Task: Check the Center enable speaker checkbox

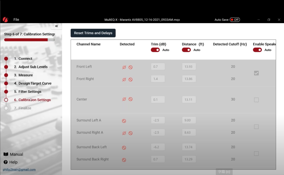Action: pos(256,100)
